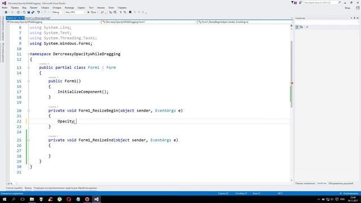Open the Form1_ResizeBegin member navigation dropdown
The height and width of the screenshot is (203, 361).
tap(244, 22)
